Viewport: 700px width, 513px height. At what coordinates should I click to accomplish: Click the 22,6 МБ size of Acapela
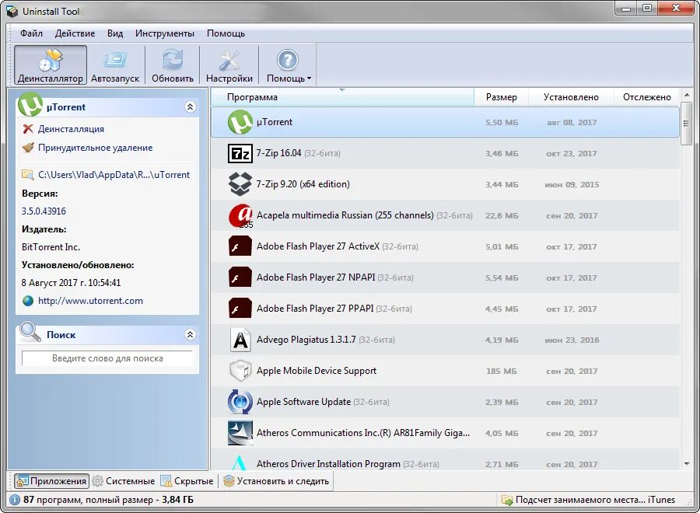502,215
